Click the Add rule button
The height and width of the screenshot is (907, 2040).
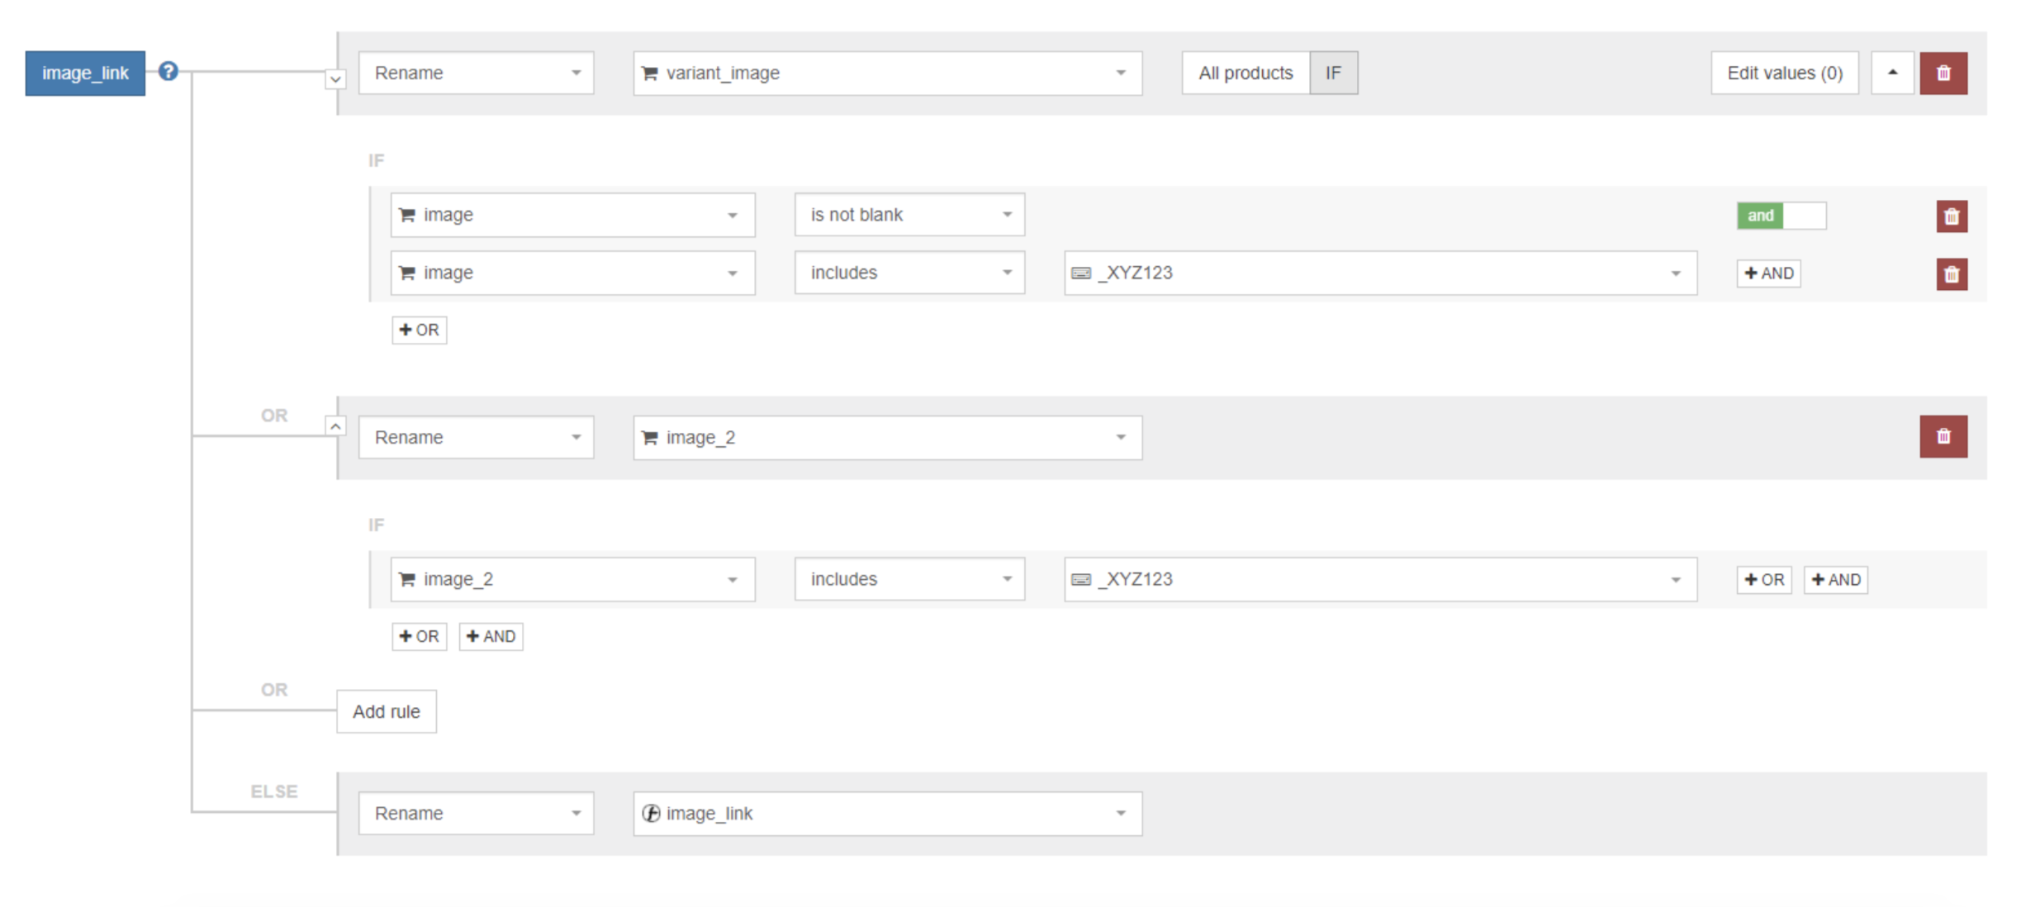click(387, 711)
